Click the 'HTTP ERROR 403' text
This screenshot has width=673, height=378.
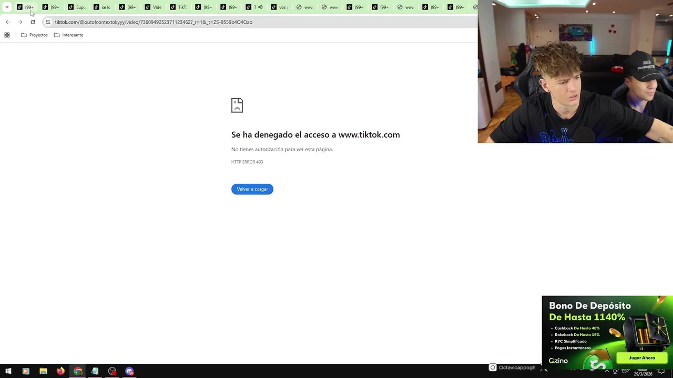[247, 162]
